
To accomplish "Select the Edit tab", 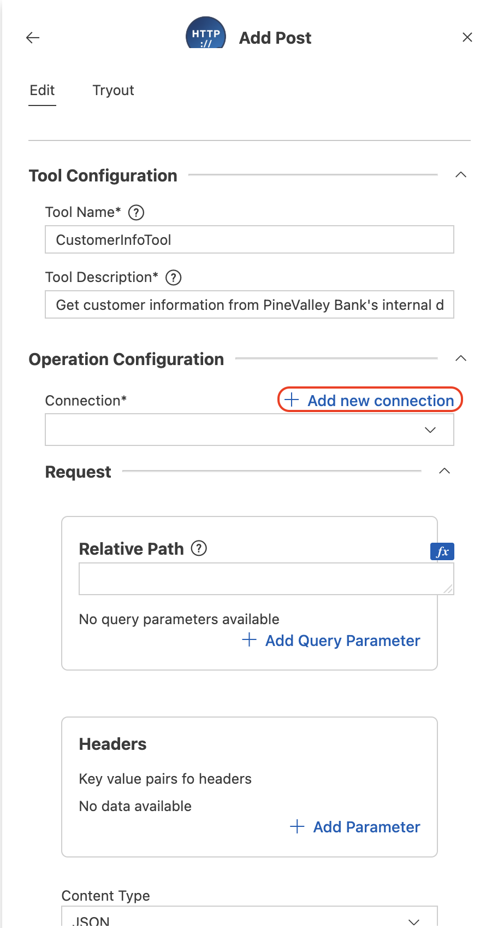I will point(42,90).
